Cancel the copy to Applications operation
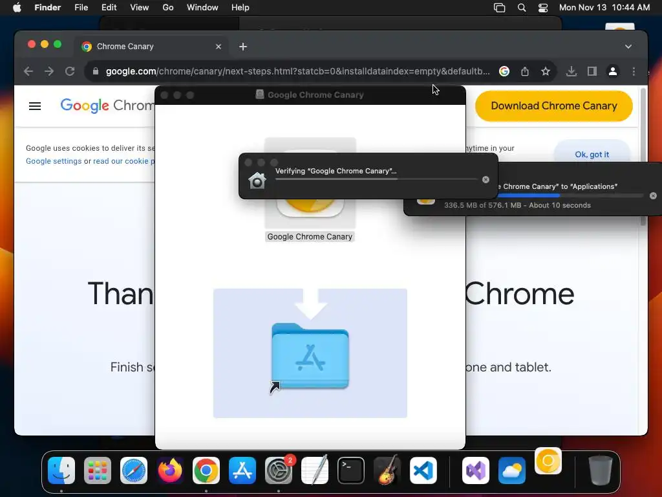Viewport: 662px width, 497px height. [653, 195]
